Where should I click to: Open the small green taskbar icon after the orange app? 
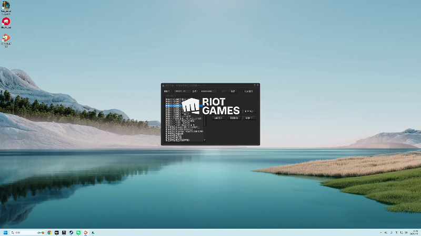click(x=93, y=233)
